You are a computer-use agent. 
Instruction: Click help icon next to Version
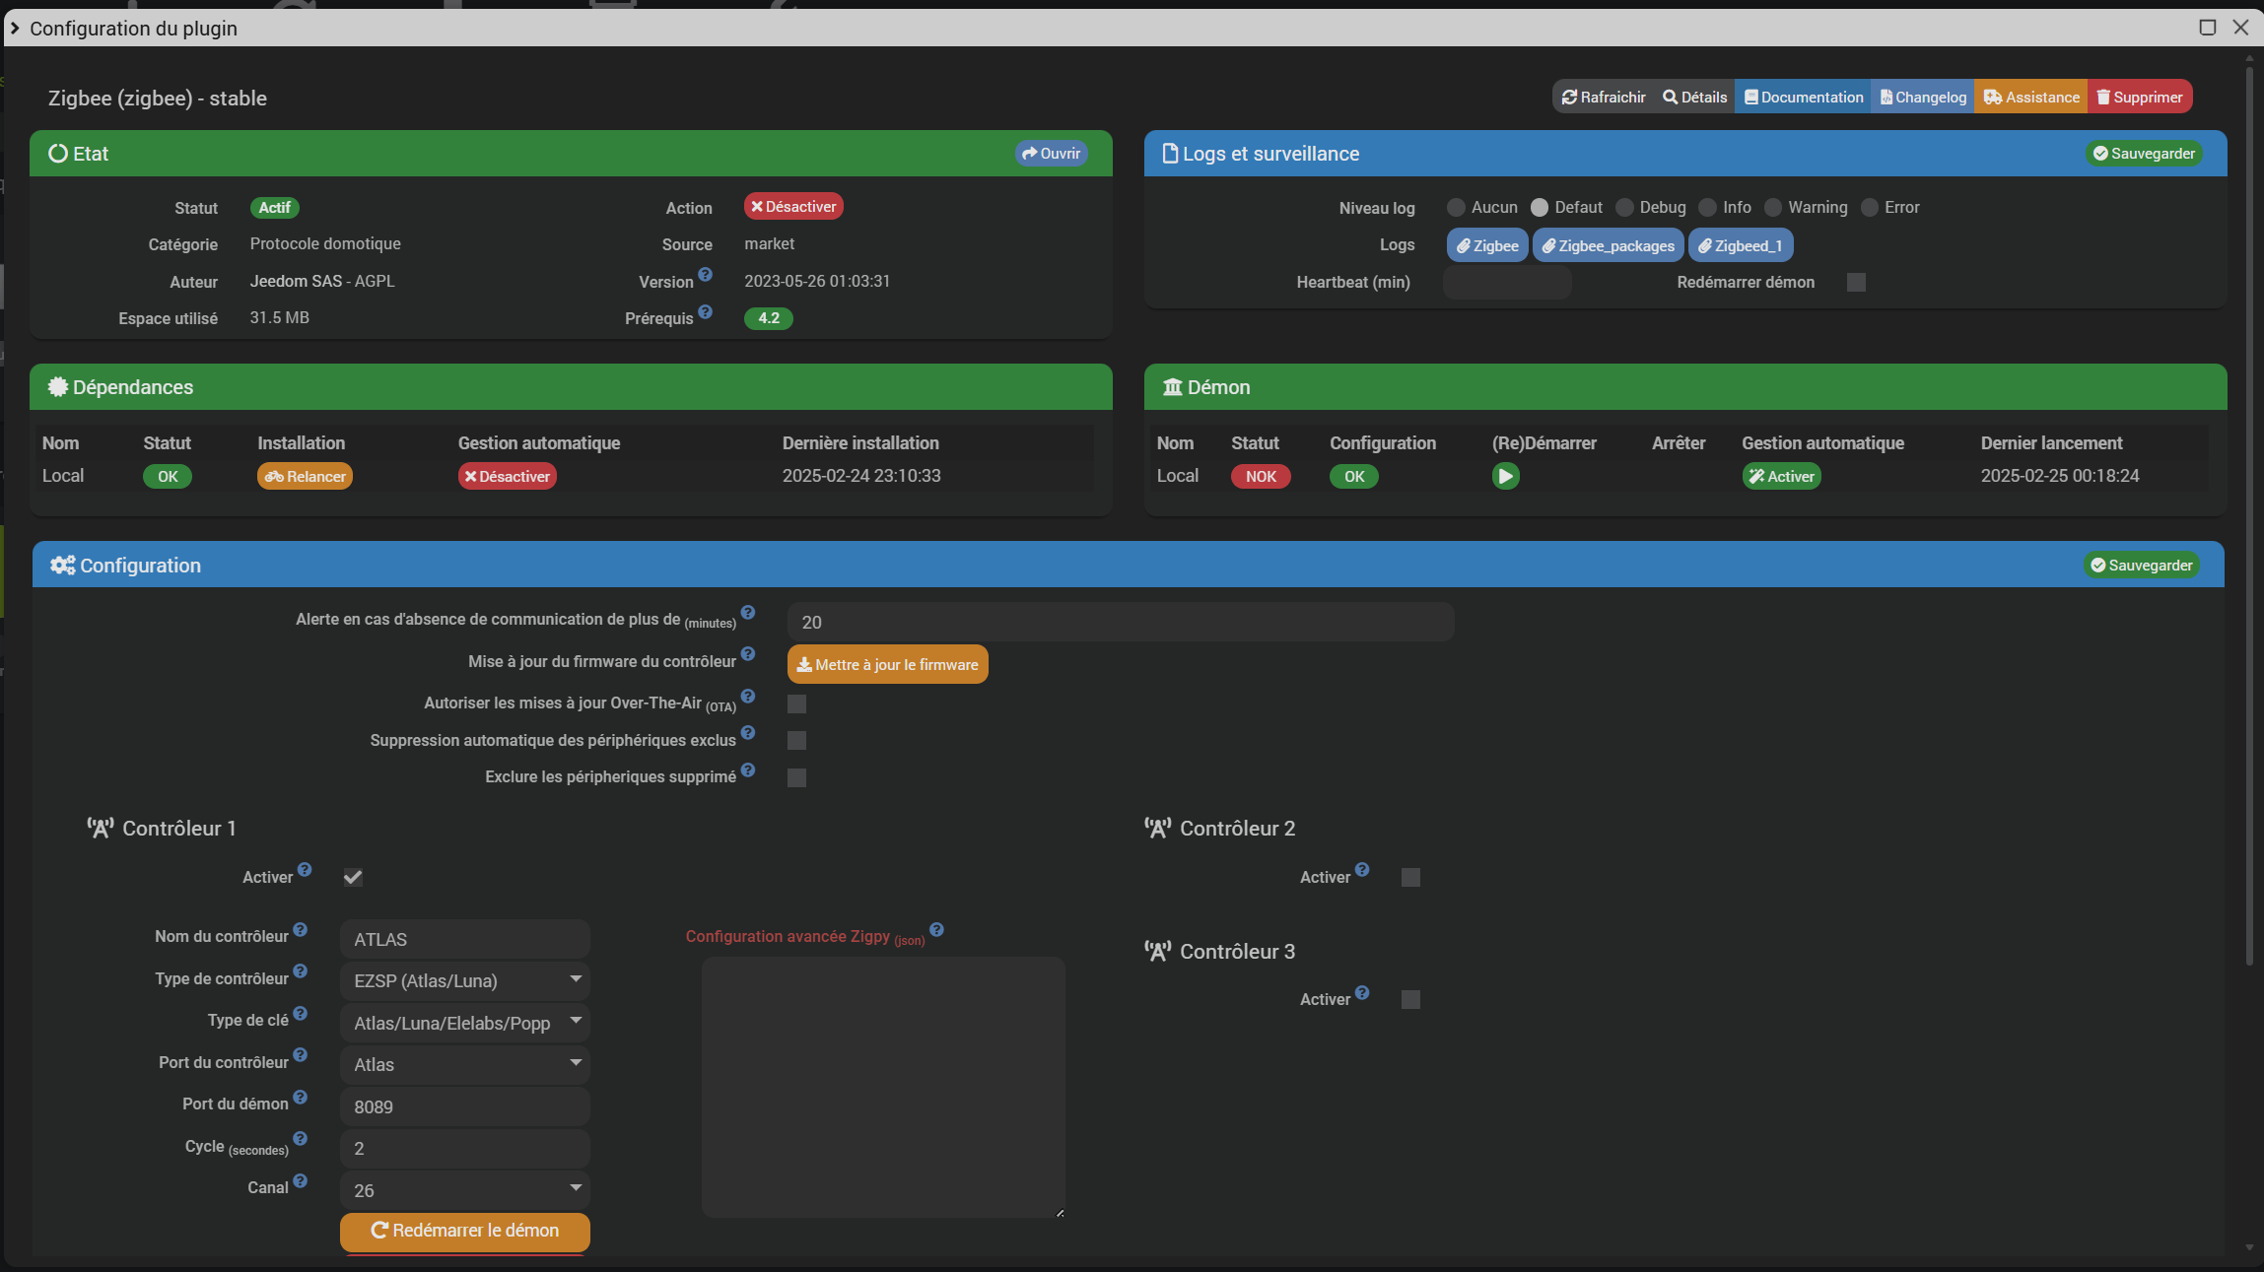[x=705, y=275]
